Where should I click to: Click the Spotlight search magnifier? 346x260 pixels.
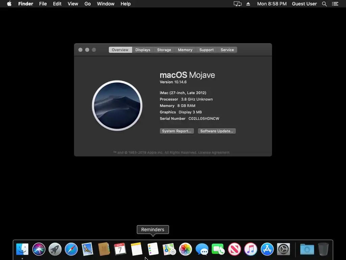click(x=324, y=4)
